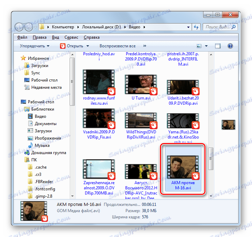The image size is (252, 237).
Task: Open the .FBReader folder
Action: tap(40, 182)
